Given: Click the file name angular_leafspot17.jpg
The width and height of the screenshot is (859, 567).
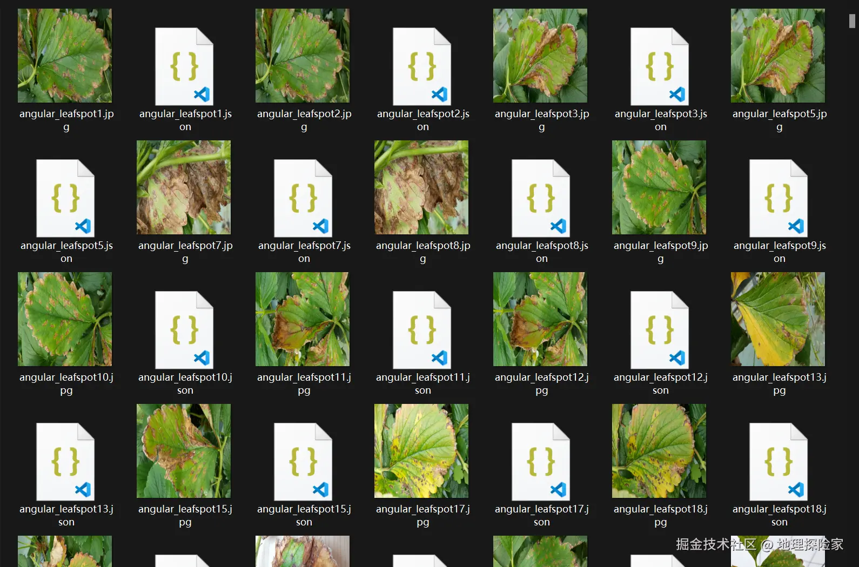Looking at the screenshot, I should click(x=423, y=516).
